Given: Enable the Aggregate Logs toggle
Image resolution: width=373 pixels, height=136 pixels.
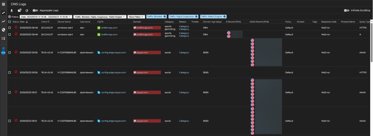Looking at the screenshot, I should point(35,11).
